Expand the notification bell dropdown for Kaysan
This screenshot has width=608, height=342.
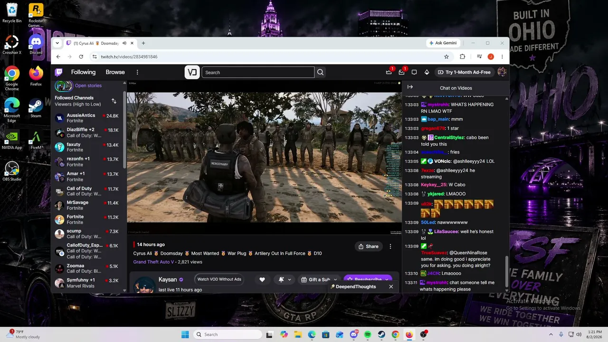289,280
